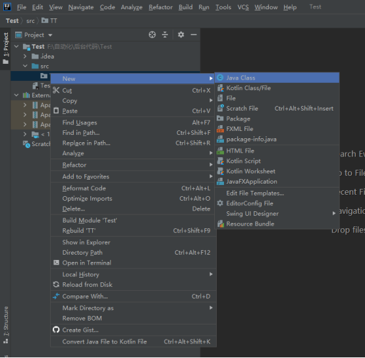The image size is (365, 358).
Task: Click the package-info.java icon
Action: 220,139
